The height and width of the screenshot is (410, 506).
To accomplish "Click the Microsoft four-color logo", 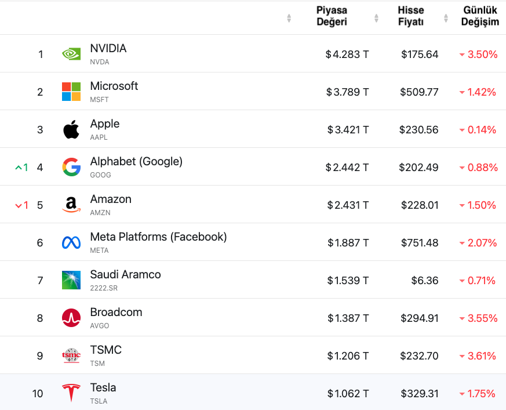I will [71, 92].
